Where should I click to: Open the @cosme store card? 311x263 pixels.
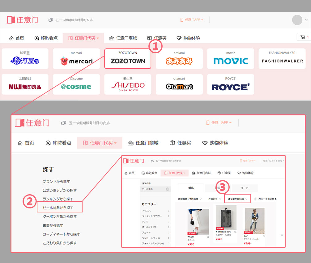click(76, 84)
